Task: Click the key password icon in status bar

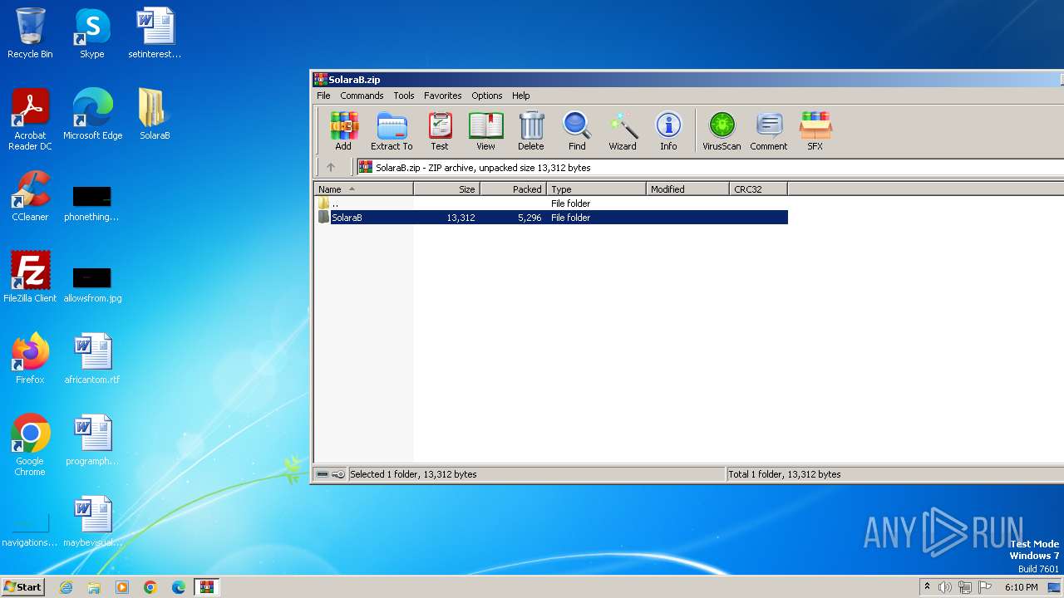Action: (x=338, y=474)
